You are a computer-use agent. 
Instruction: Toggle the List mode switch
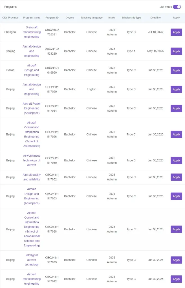coord(177,7)
